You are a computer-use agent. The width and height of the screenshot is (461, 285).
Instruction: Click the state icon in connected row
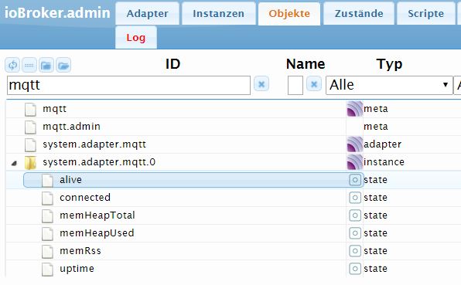(x=355, y=198)
